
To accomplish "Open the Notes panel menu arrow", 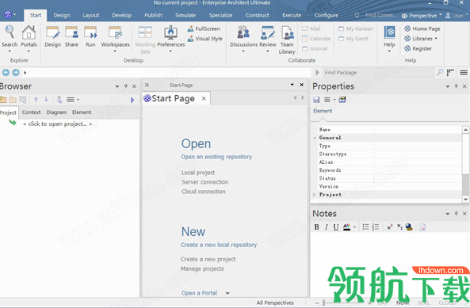I will coord(448,214).
